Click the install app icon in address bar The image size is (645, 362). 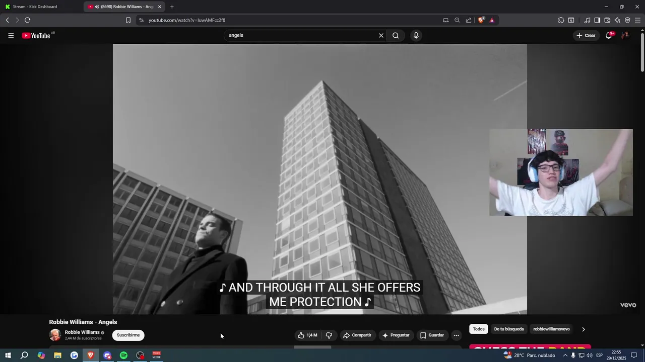(445, 20)
